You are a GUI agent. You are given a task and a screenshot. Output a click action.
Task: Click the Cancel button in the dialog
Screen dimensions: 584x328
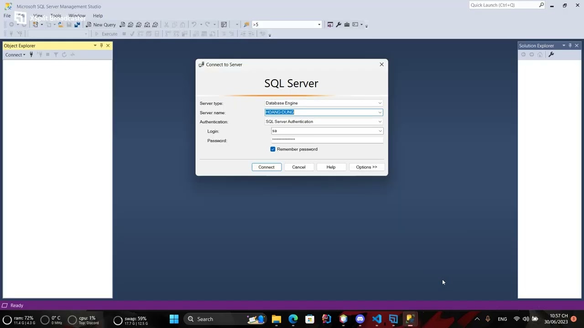tap(299, 167)
